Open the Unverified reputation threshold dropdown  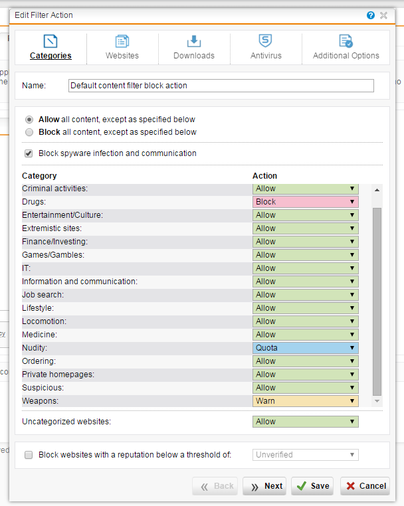pyautogui.click(x=305, y=455)
